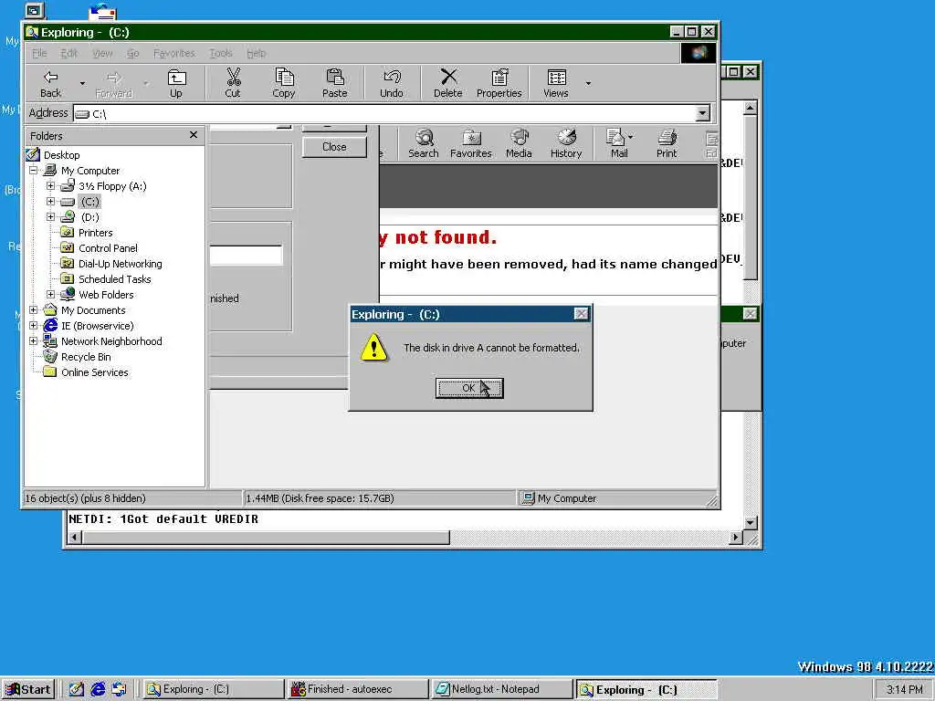
Task: Open the Back history dropdown arrow
Action: click(82, 83)
